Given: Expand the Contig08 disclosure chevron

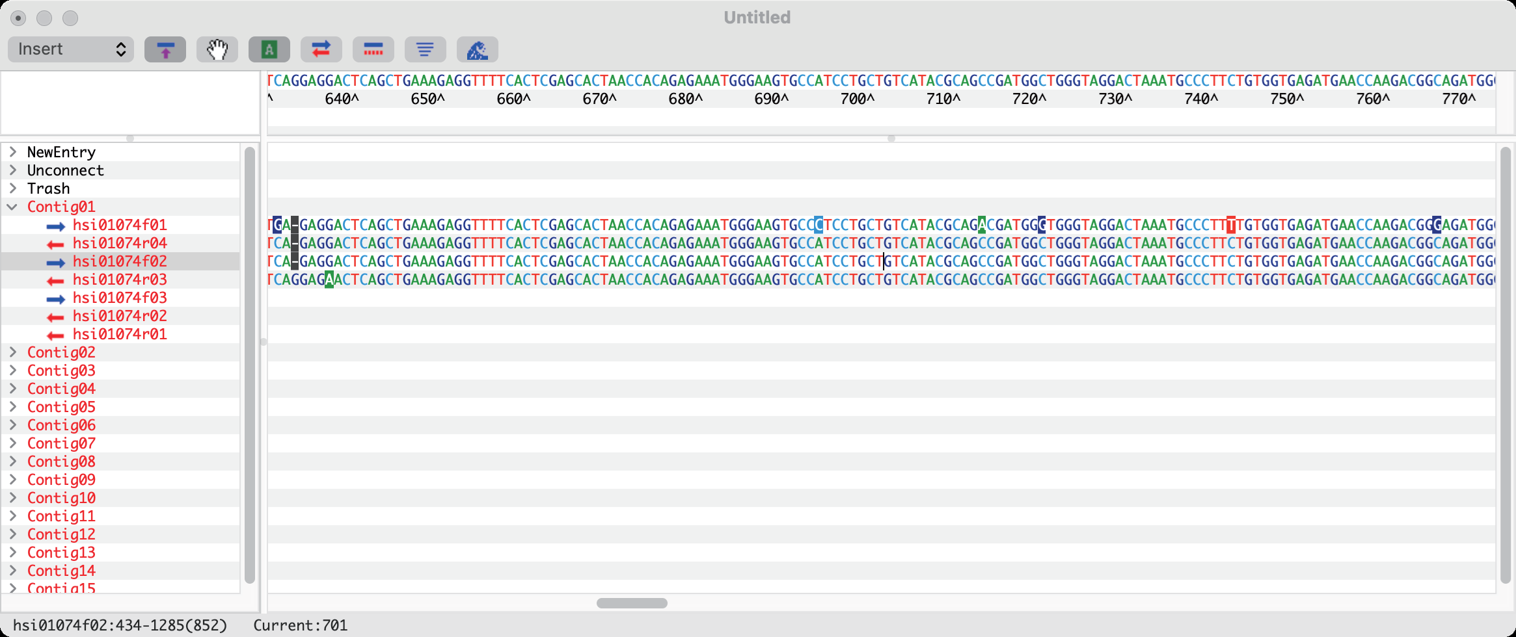Looking at the screenshot, I should pyautogui.click(x=12, y=461).
